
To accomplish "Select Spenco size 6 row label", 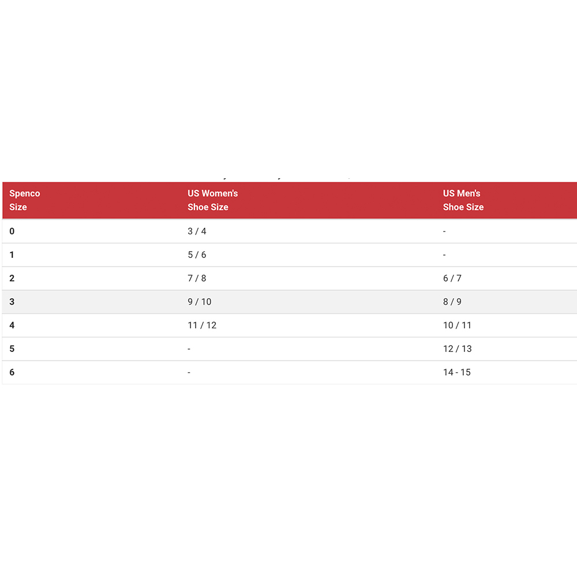I will point(12,372).
